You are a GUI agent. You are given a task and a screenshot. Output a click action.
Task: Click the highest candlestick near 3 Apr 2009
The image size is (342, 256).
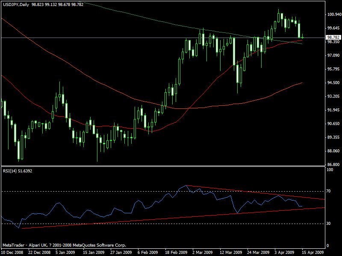[278, 17]
